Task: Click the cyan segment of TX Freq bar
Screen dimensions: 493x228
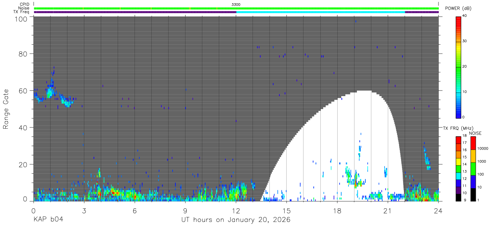Action: [x=321, y=12]
